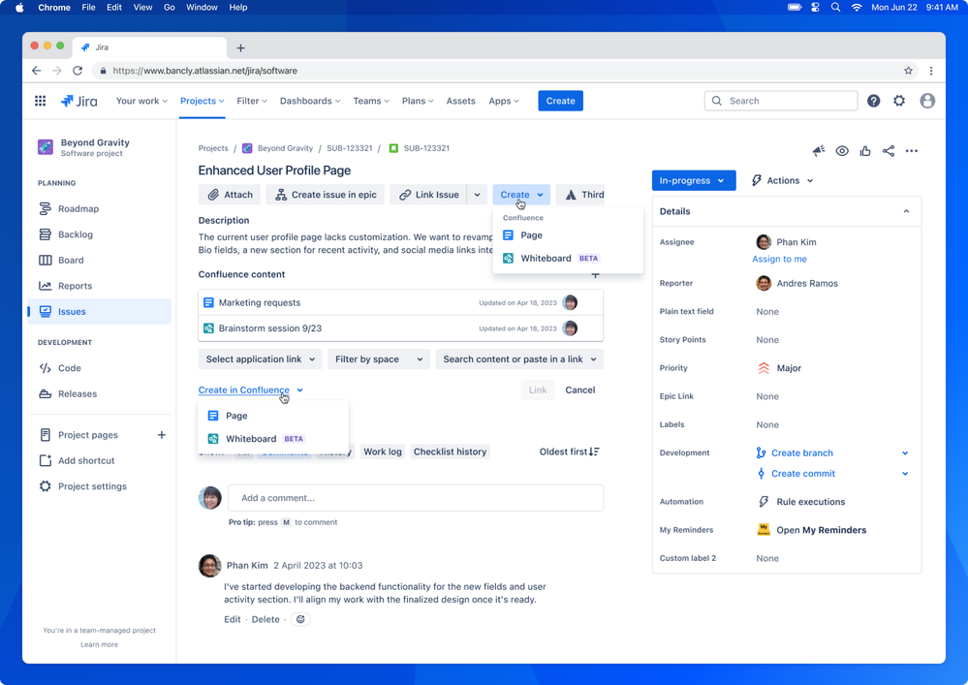
Task: Open the Atlassian apps switcher grid icon
Action: pos(40,101)
